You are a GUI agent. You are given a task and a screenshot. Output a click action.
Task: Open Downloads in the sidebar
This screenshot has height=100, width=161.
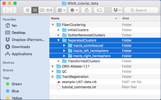pos(17,47)
